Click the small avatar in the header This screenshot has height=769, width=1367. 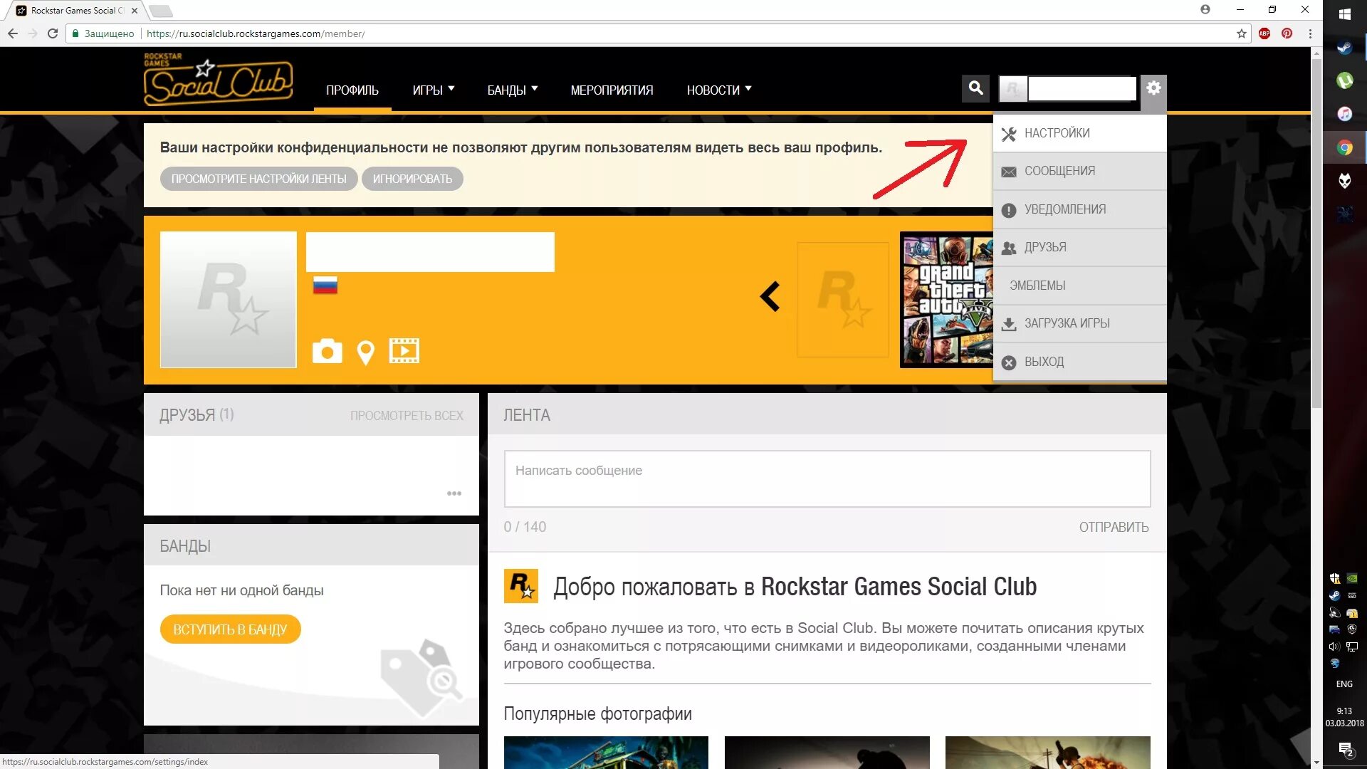pos(1012,89)
